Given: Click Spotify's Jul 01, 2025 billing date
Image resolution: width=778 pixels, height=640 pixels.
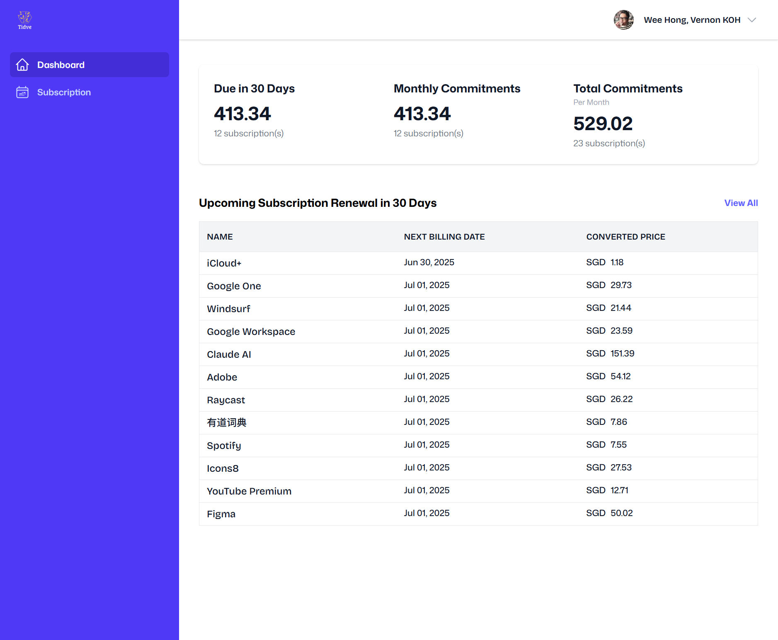Looking at the screenshot, I should pyautogui.click(x=427, y=445).
